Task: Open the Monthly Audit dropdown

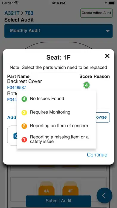Action: tap(59, 31)
